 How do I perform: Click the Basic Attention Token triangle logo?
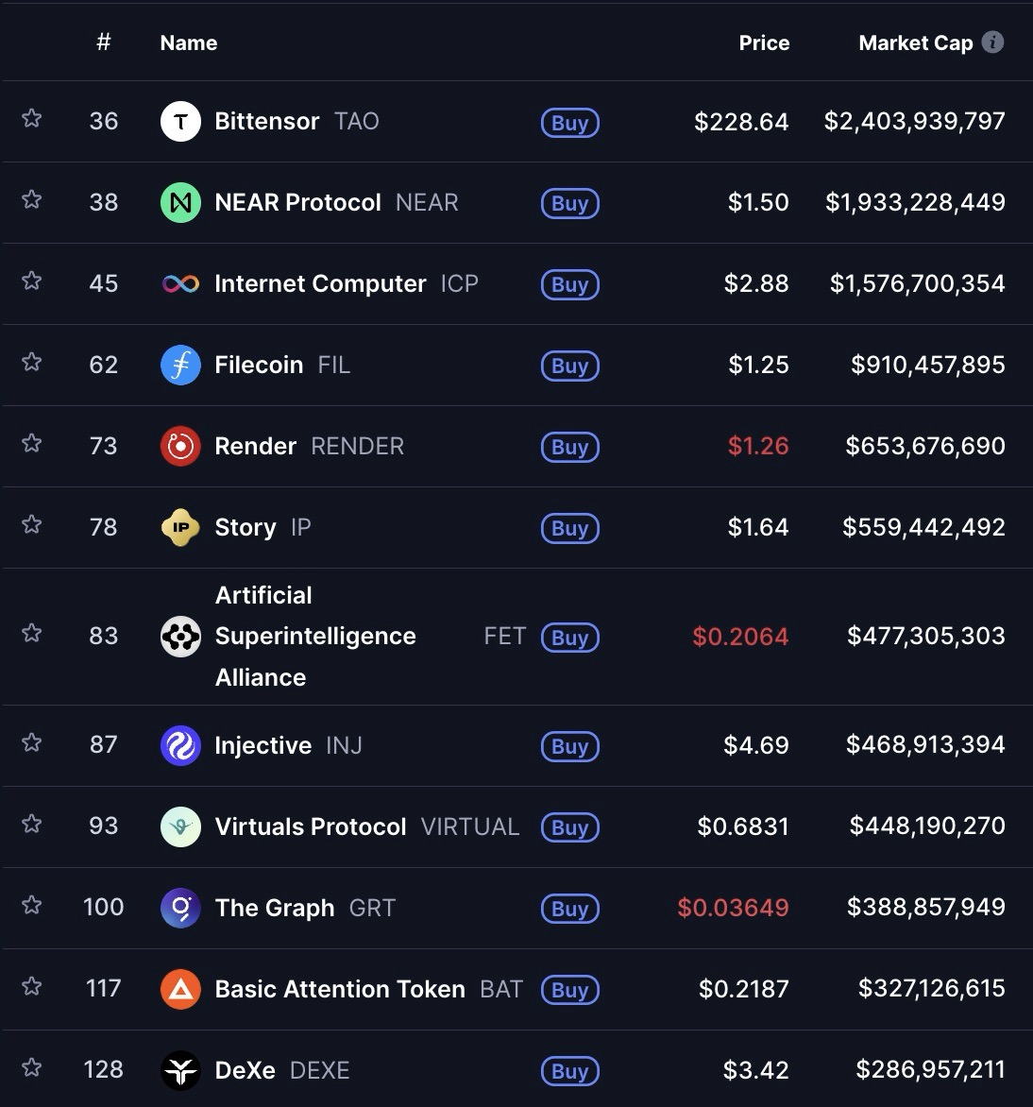point(180,989)
